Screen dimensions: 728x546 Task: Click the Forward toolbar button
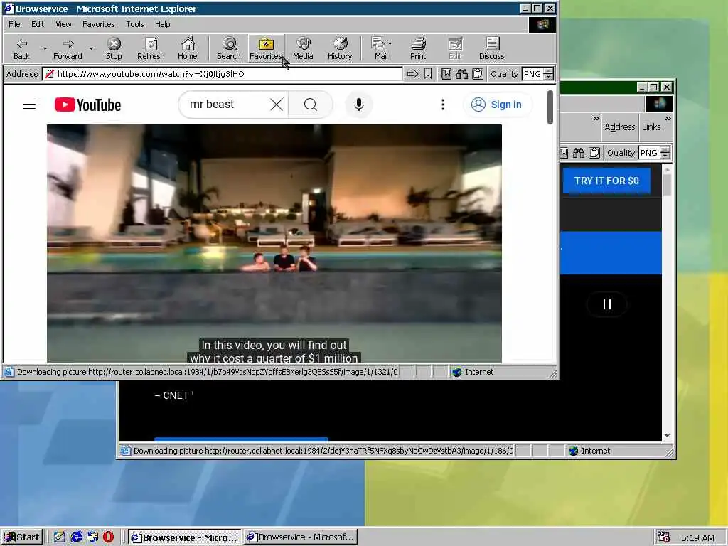point(68,49)
